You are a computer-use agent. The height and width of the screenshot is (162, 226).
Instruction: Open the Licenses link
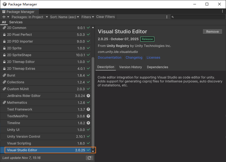pyautogui.click(x=153, y=58)
